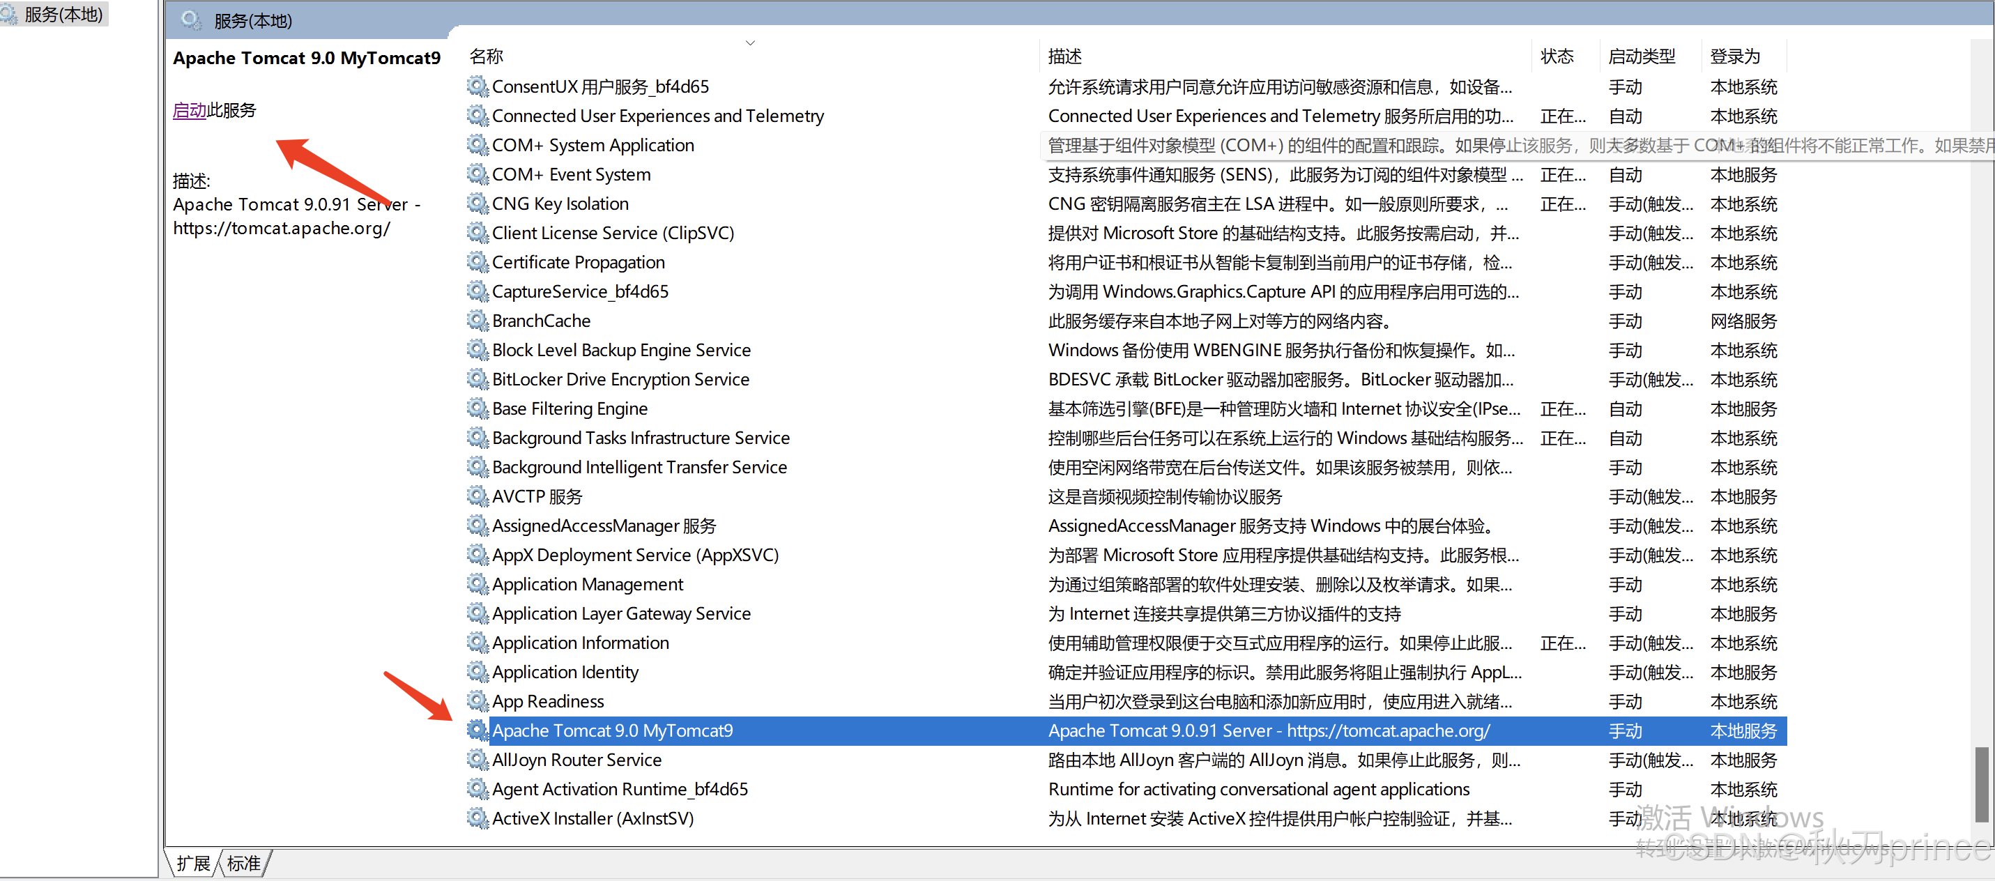Click 网络服务 login cell of BranchCache
The image size is (1995, 881).
[x=1743, y=321]
